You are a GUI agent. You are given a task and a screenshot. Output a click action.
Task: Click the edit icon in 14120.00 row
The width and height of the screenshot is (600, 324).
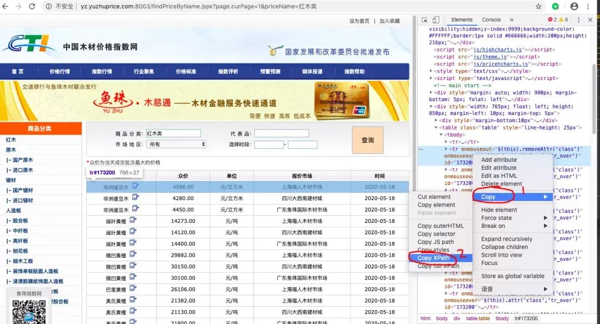point(133,232)
